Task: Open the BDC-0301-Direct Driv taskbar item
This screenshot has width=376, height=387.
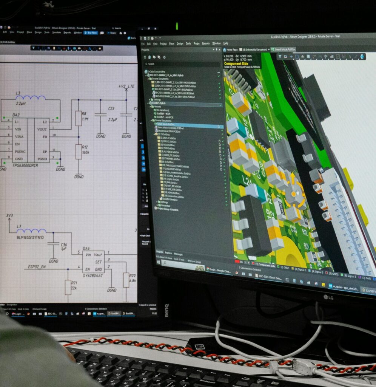Action: (268, 276)
